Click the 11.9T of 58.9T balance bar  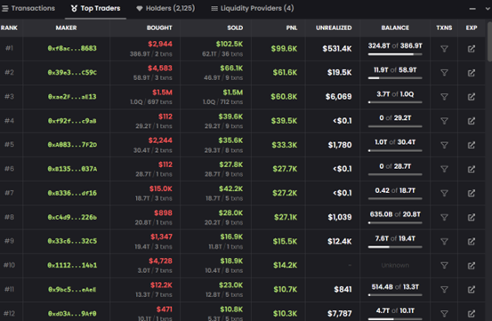click(x=395, y=78)
